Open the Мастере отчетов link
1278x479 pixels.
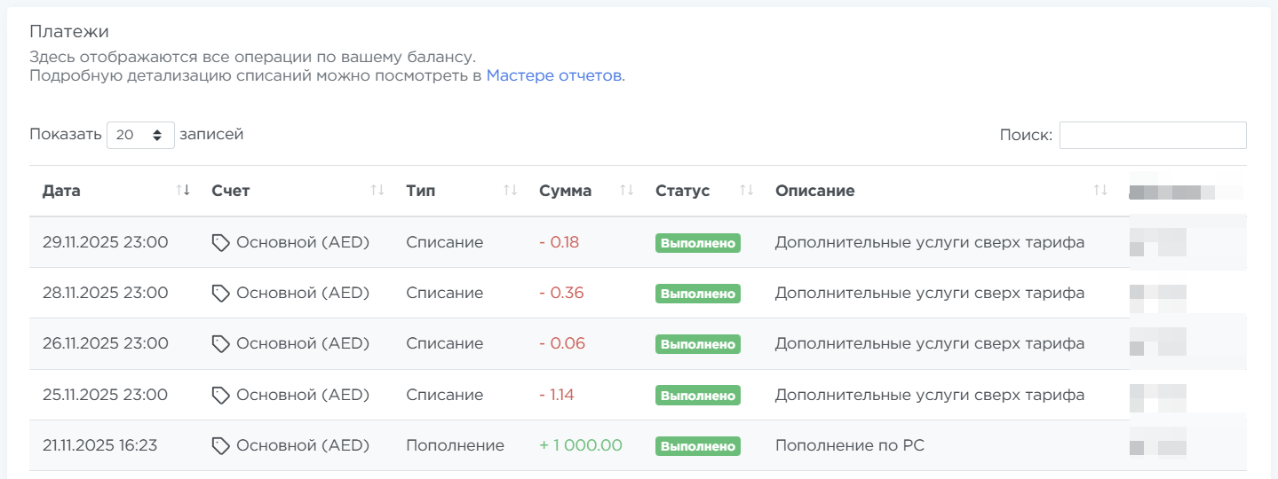(x=553, y=75)
